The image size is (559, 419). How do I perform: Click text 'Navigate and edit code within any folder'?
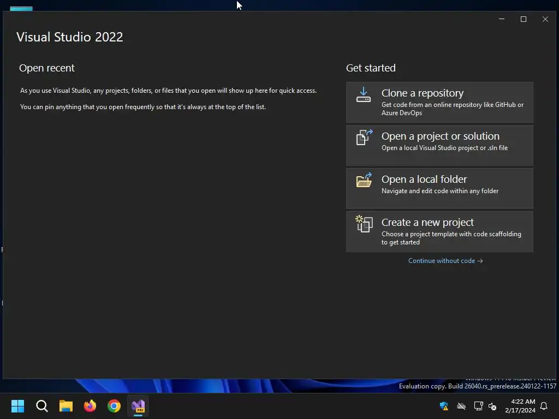(x=440, y=191)
